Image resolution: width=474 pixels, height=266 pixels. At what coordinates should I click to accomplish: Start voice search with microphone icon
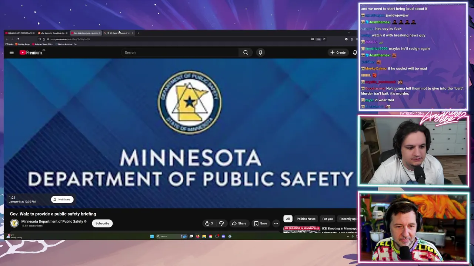260,52
